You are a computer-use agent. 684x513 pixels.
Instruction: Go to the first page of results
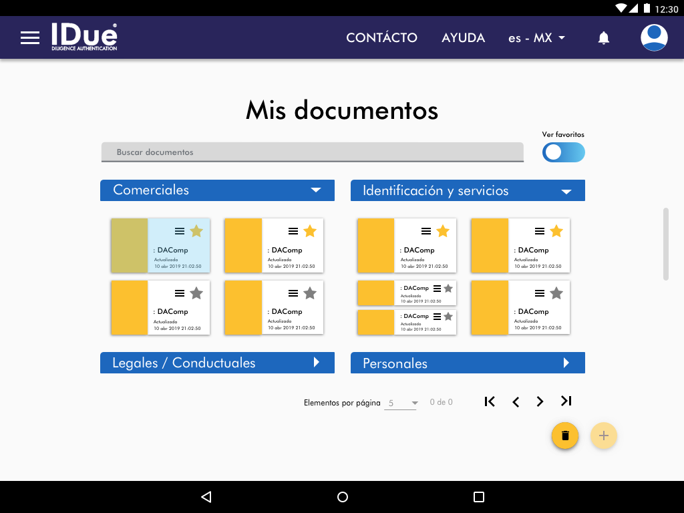click(490, 401)
